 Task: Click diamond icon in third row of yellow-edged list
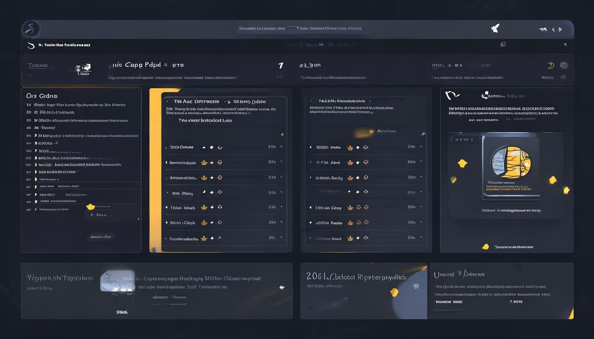(x=212, y=178)
